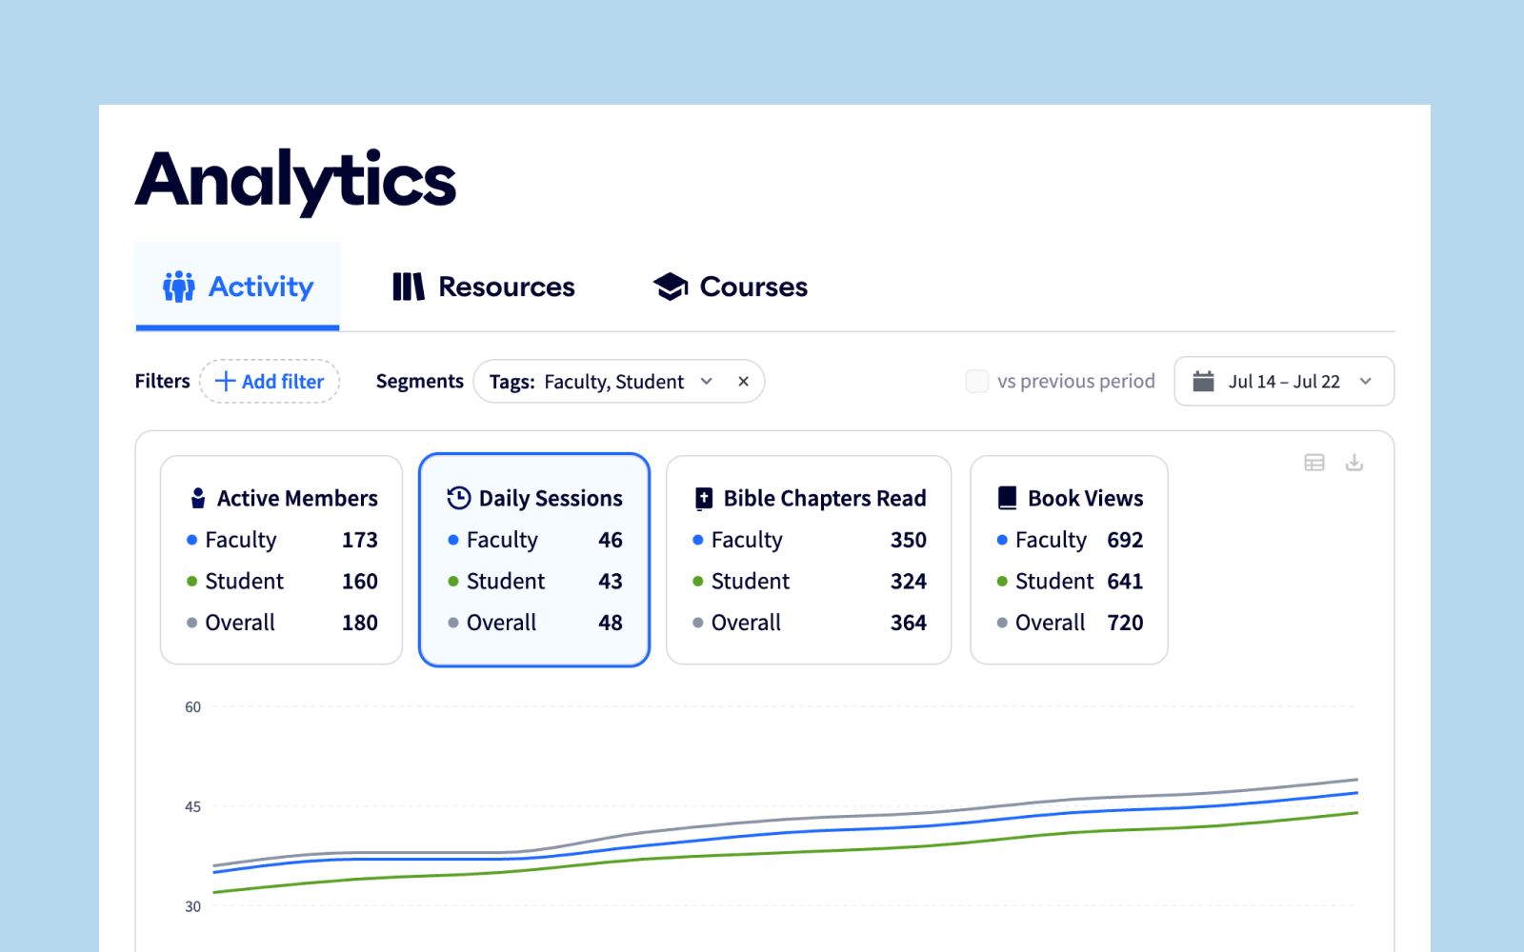
Task: Click the 60 y-axis label
Action: (193, 707)
